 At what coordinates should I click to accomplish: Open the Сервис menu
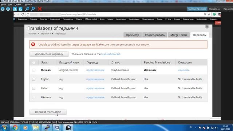tap(18, 4)
